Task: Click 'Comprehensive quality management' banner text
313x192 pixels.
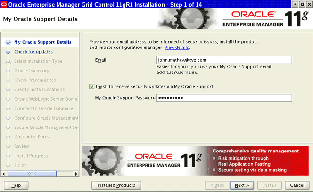Action: tap(255, 151)
